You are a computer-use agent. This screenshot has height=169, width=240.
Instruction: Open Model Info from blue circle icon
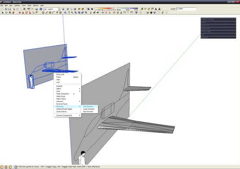41,9
